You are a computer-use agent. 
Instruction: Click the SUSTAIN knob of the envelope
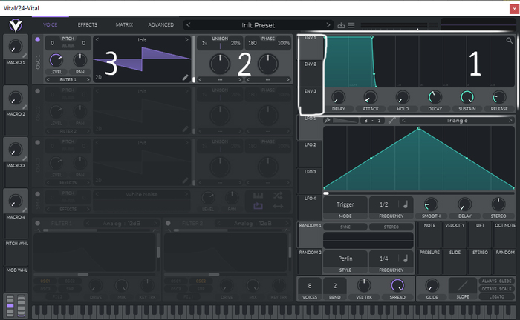[x=467, y=97]
